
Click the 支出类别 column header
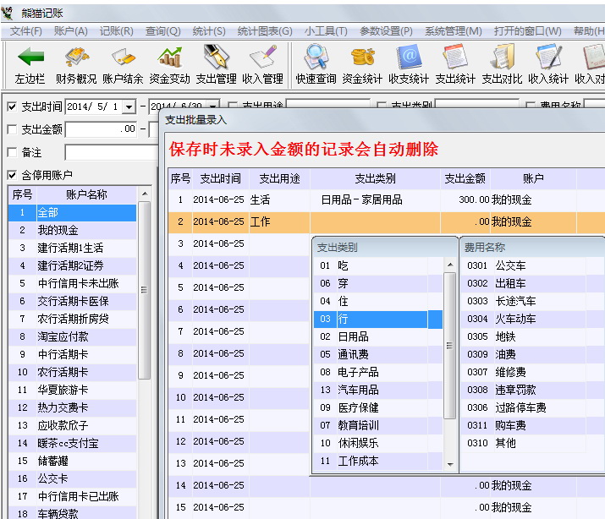[374, 179]
